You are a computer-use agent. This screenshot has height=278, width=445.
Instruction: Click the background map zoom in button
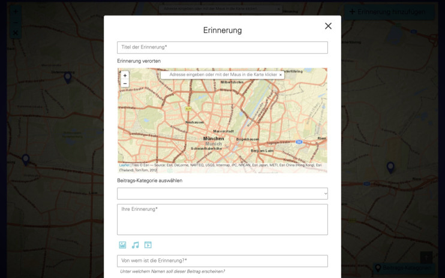[x=16, y=11]
